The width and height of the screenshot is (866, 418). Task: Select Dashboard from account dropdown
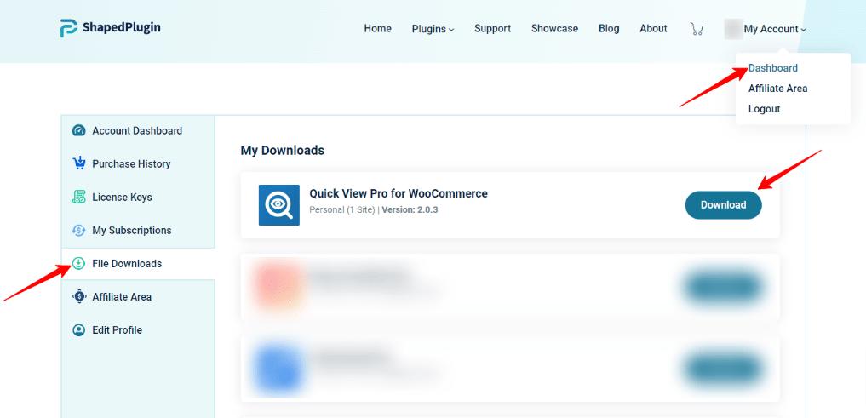click(x=772, y=68)
